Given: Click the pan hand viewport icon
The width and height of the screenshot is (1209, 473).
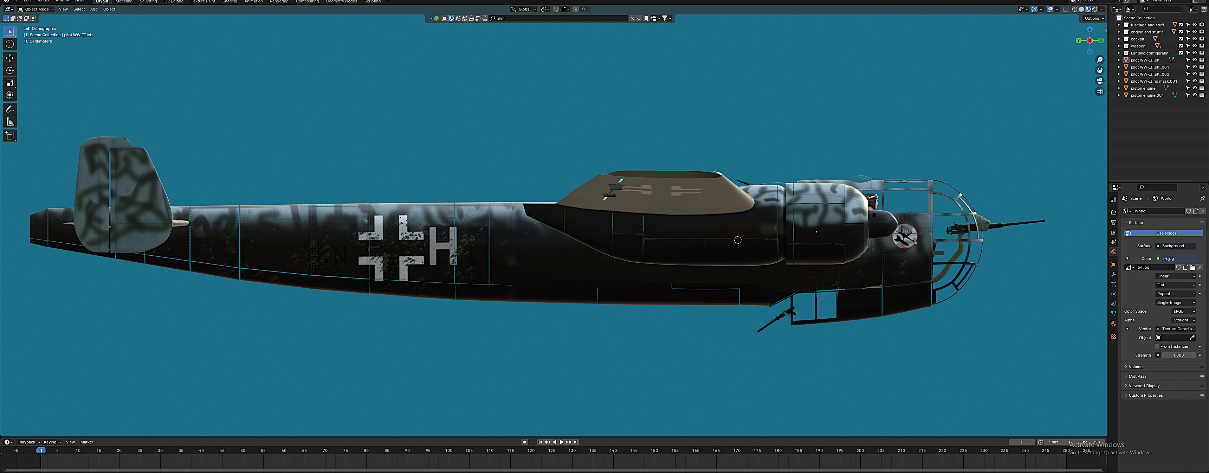Looking at the screenshot, I should pyautogui.click(x=1099, y=70).
